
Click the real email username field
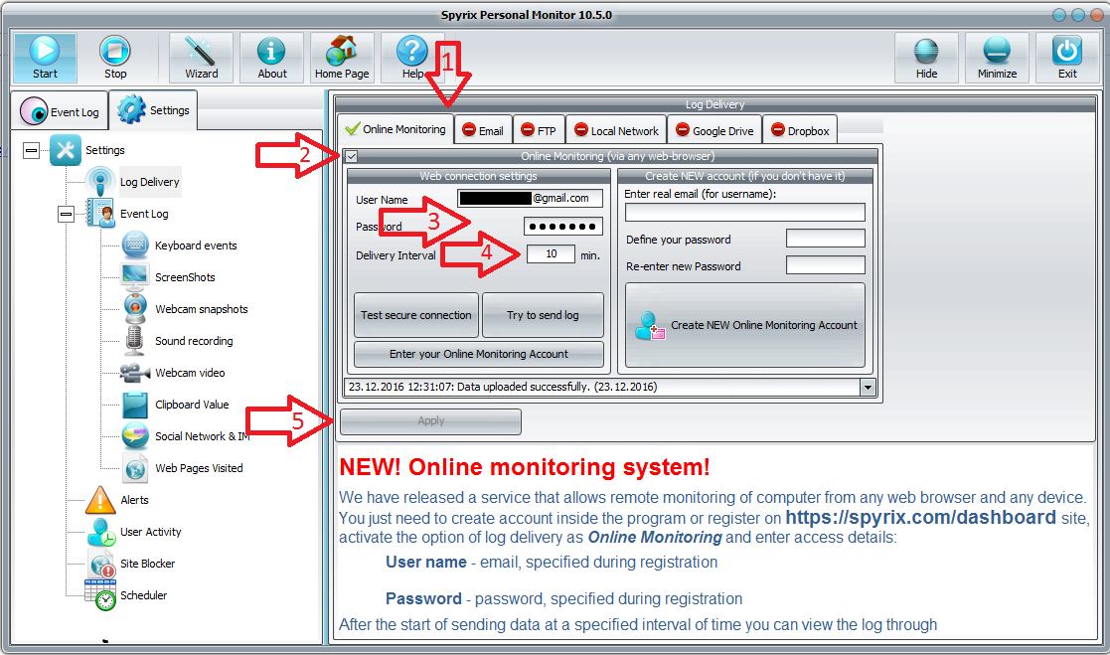pyautogui.click(x=744, y=213)
